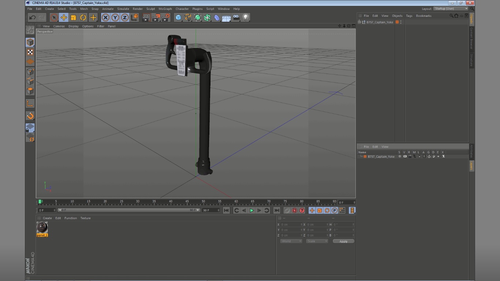Enable Polygons mode in left toolbar
500x281 pixels.
click(30, 91)
